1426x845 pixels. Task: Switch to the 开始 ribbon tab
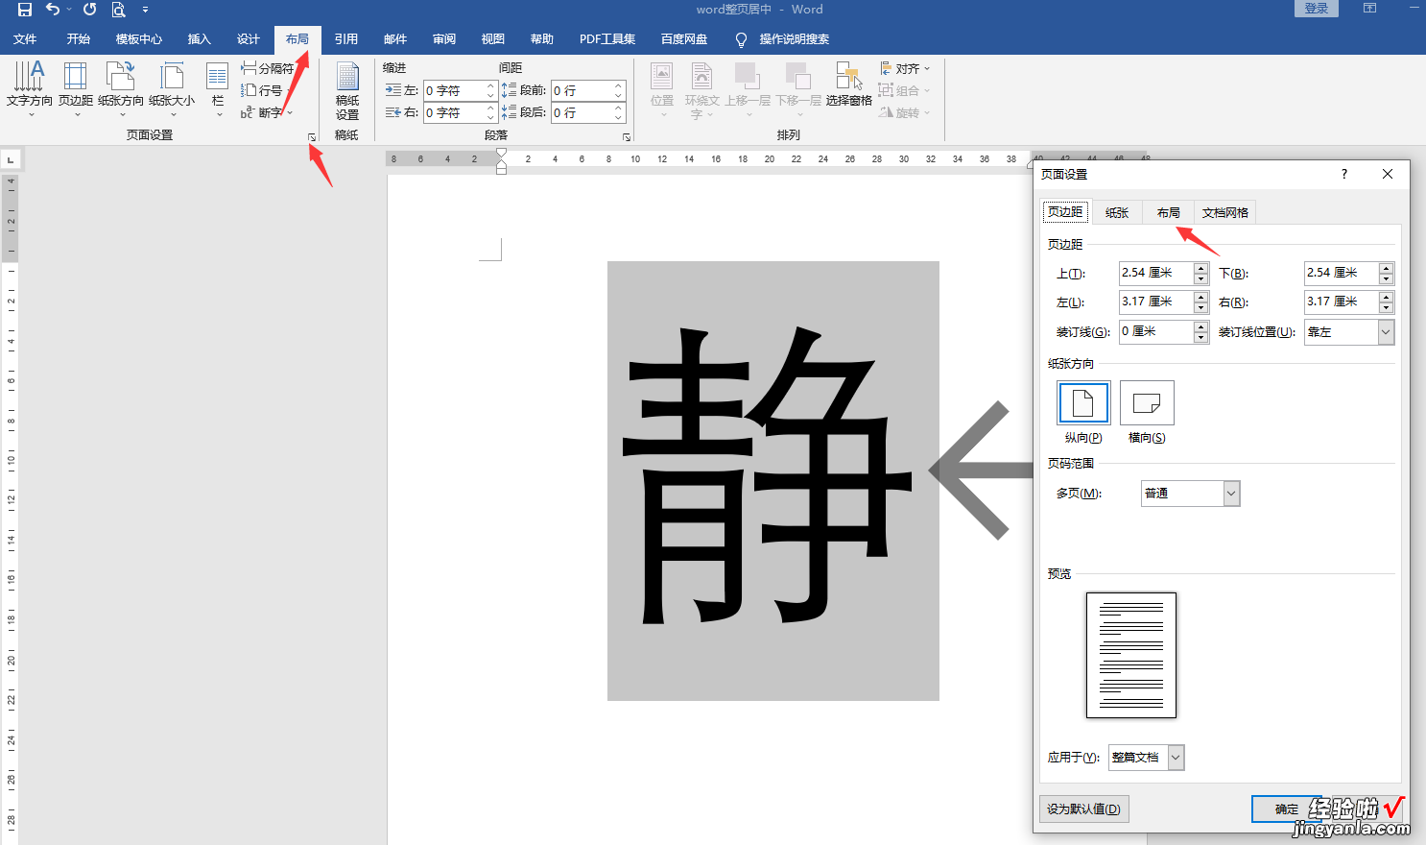79,38
